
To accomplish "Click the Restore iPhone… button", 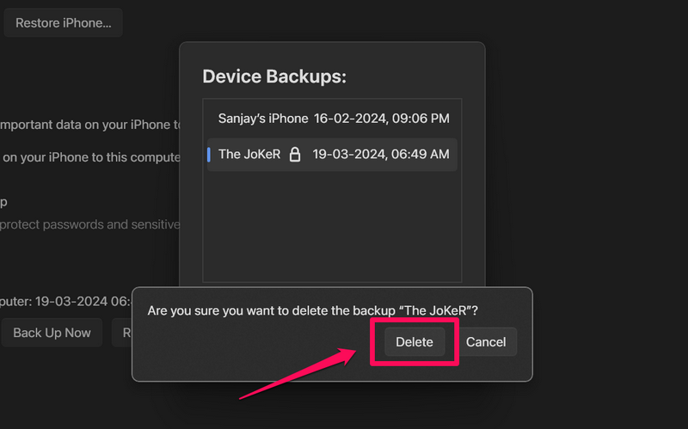I will click(64, 23).
